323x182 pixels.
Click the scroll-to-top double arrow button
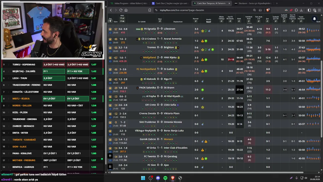[110, 156]
